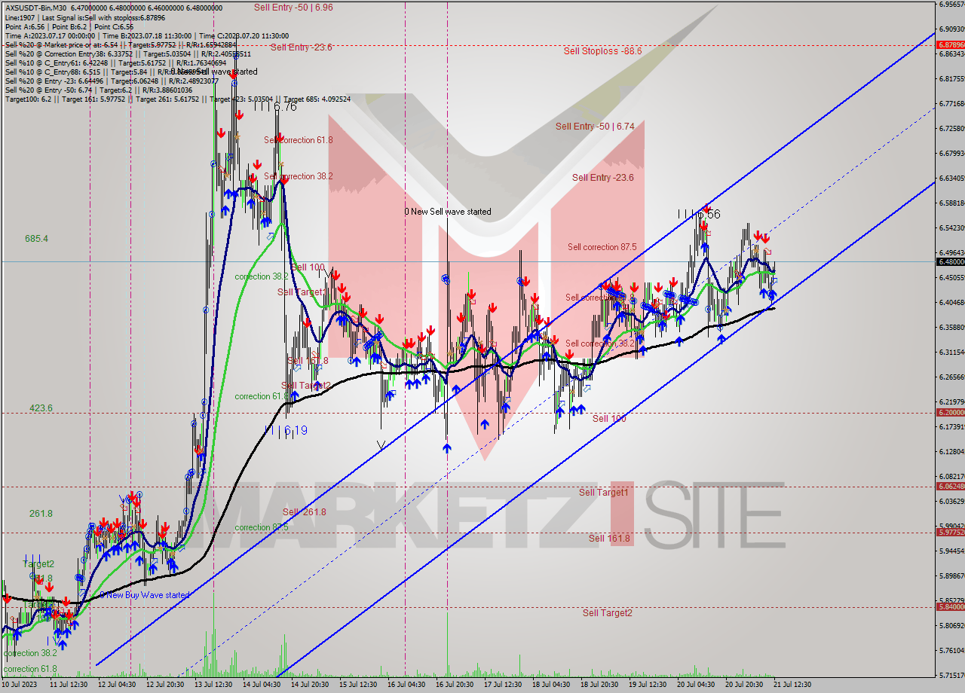Click the green '261.8' level label at left
The image size is (965, 693).
(41, 514)
